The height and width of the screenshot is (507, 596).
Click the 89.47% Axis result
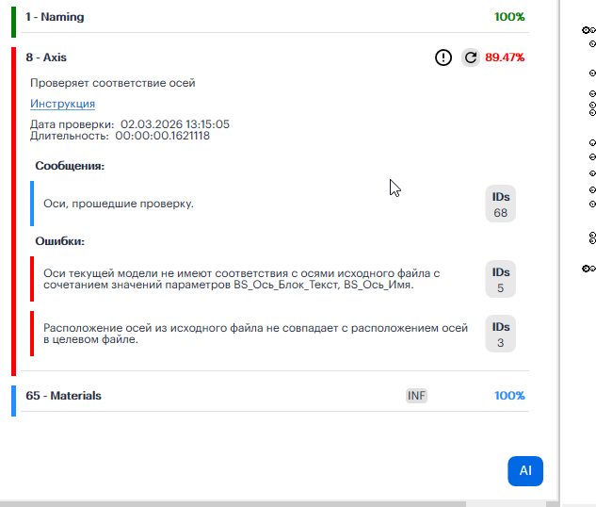click(x=505, y=57)
